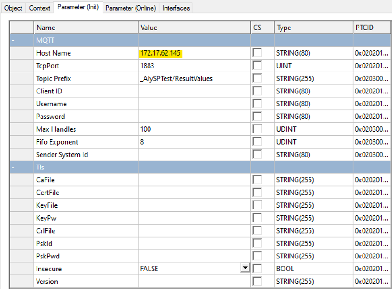Viewport: 392px width, 290px height.
Task: Click UINT type cell for TcpPort
Action: [x=314, y=66]
